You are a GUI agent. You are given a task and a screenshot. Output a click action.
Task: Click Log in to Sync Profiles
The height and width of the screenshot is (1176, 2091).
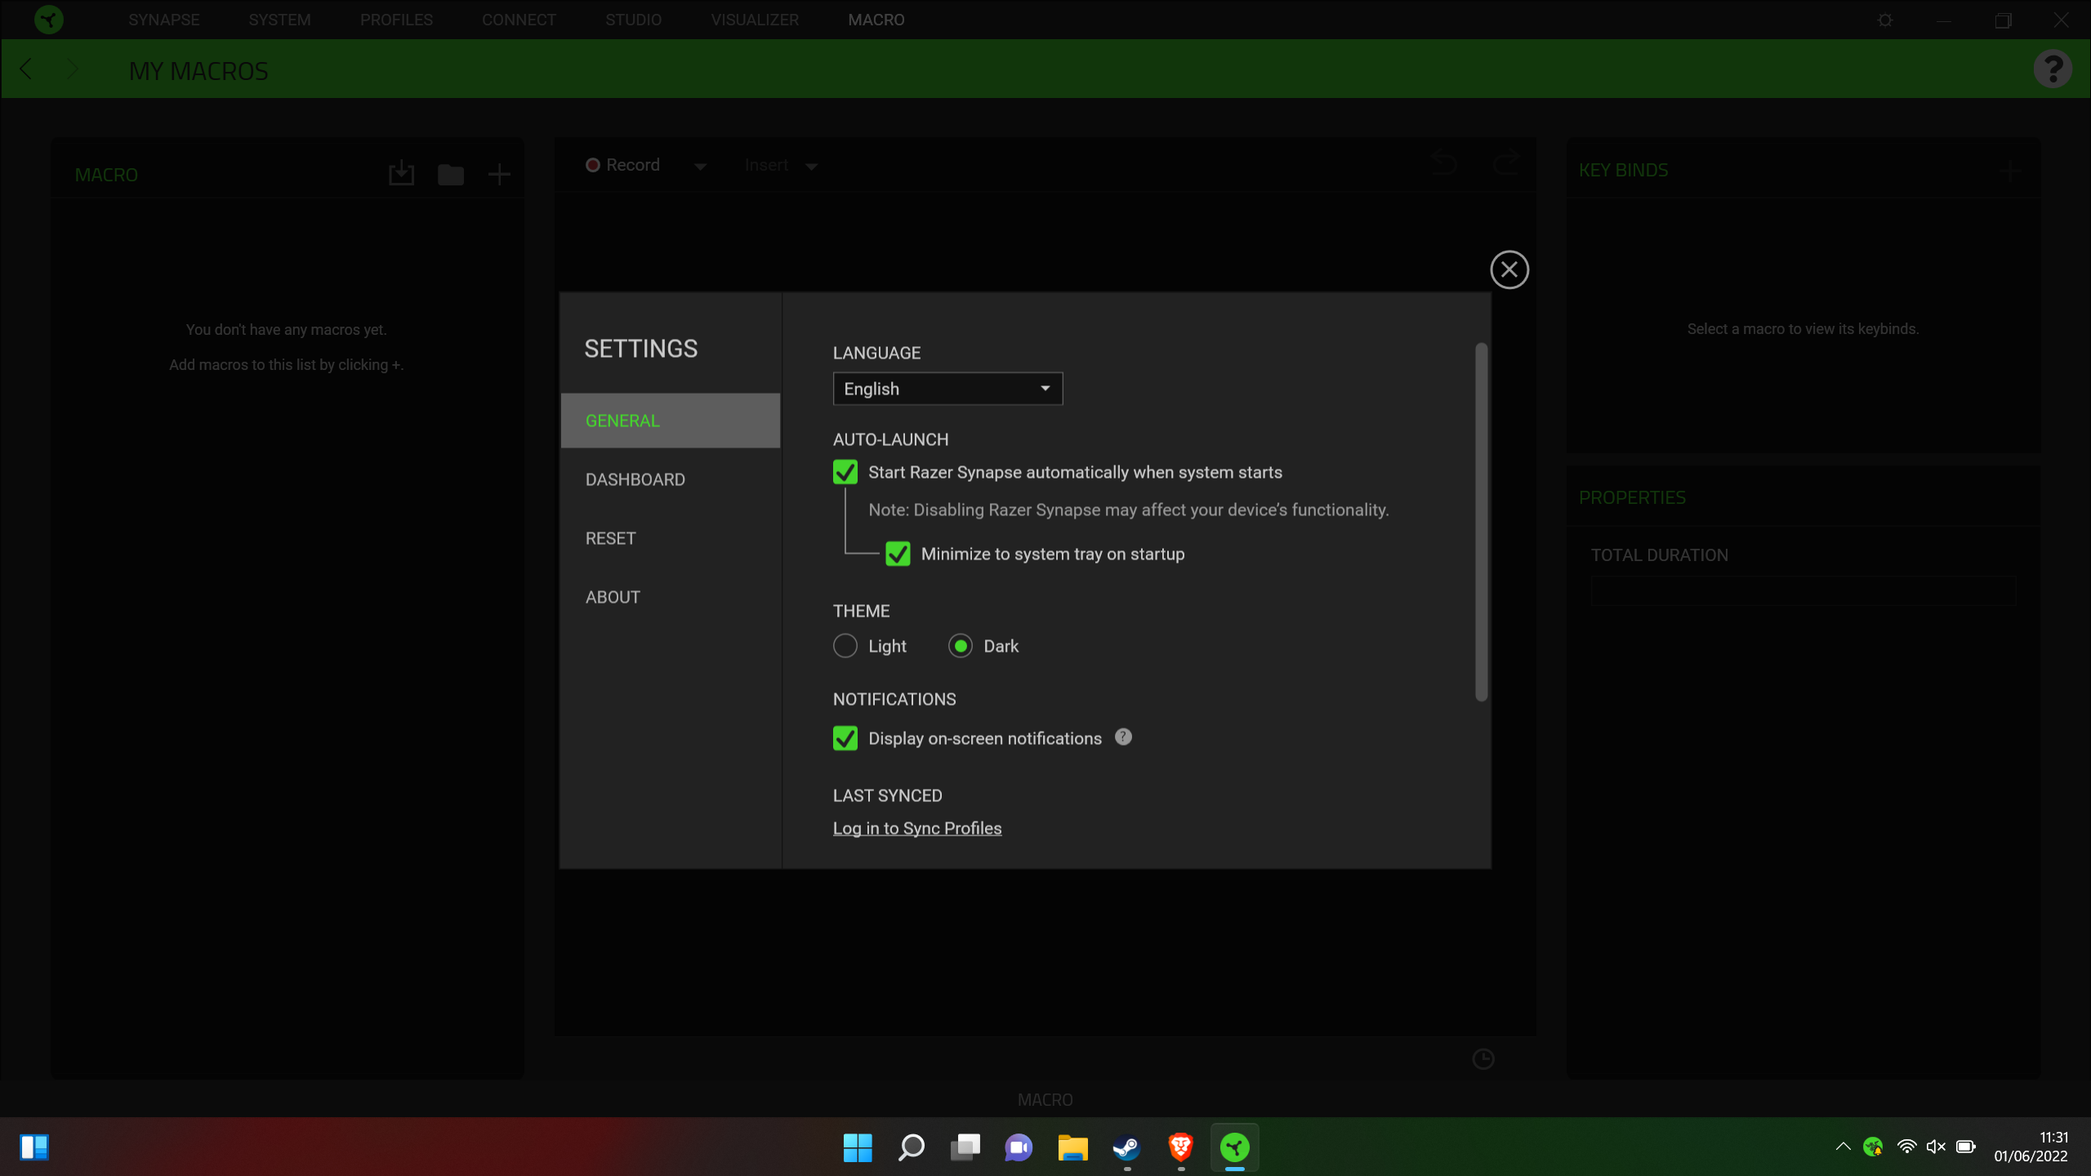(916, 827)
